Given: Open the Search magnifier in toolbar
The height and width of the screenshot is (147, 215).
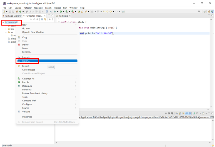Looking at the screenshot, I should (199, 12).
